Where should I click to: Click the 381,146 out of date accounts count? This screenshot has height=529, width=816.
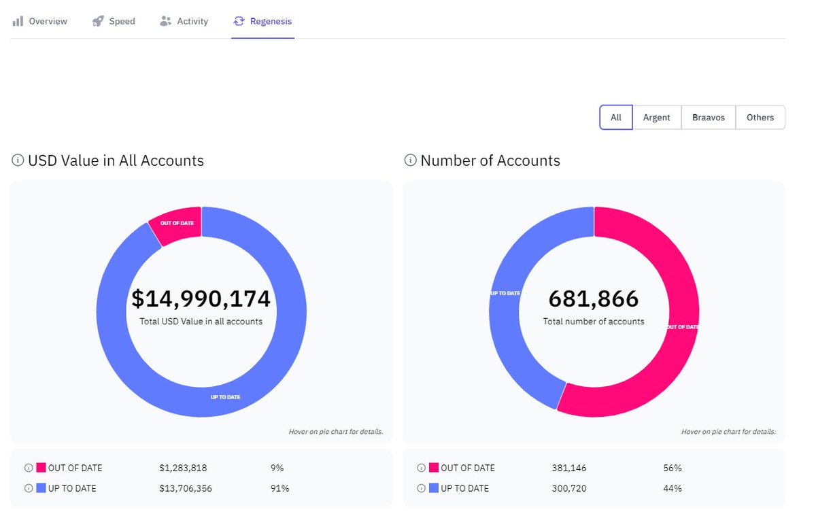[x=569, y=468]
